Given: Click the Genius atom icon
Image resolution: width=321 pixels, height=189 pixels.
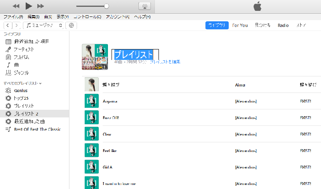Looking at the screenshot, I should pyautogui.click(x=8, y=90).
